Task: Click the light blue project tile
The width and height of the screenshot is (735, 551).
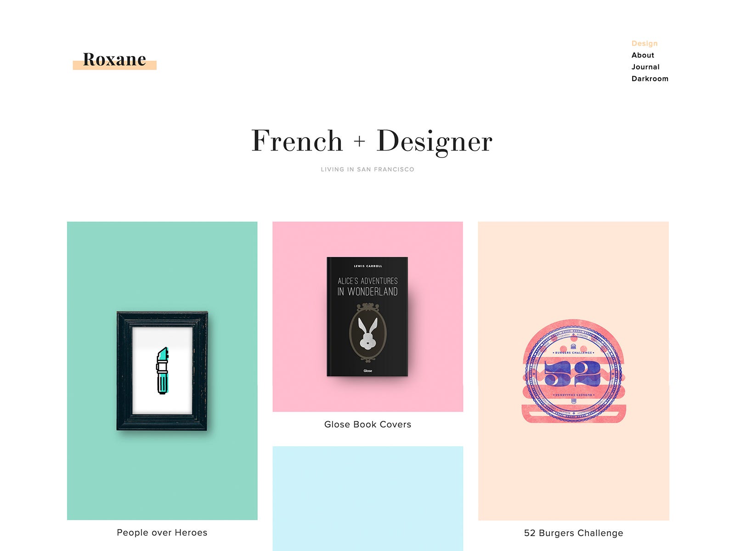Action: 367,499
